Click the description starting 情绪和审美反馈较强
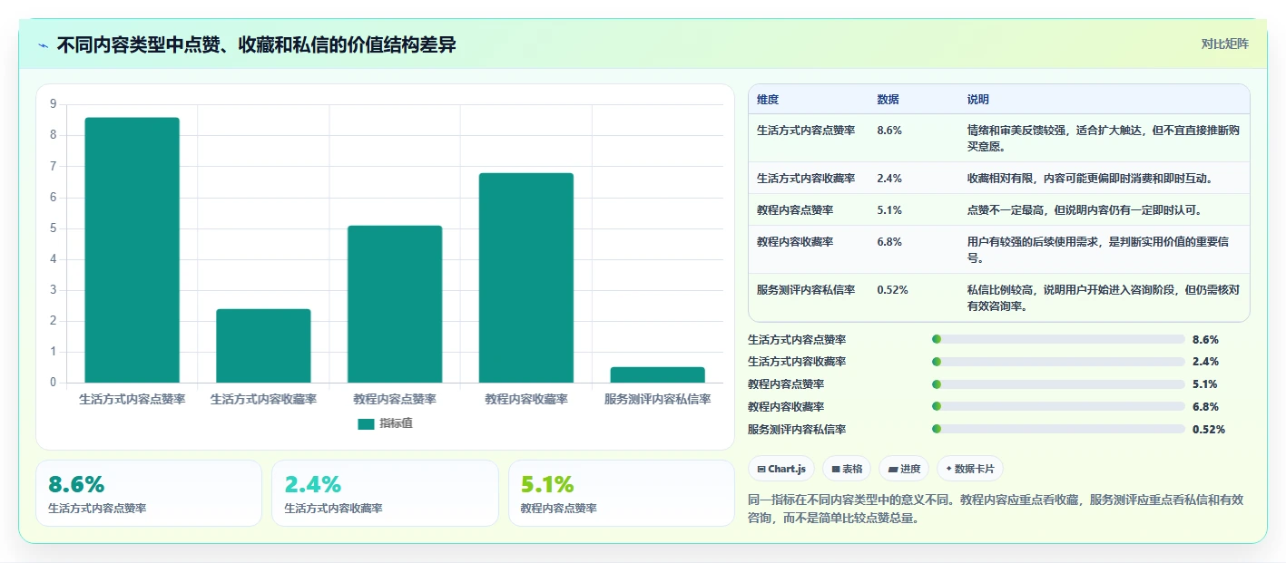 coord(1104,138)
